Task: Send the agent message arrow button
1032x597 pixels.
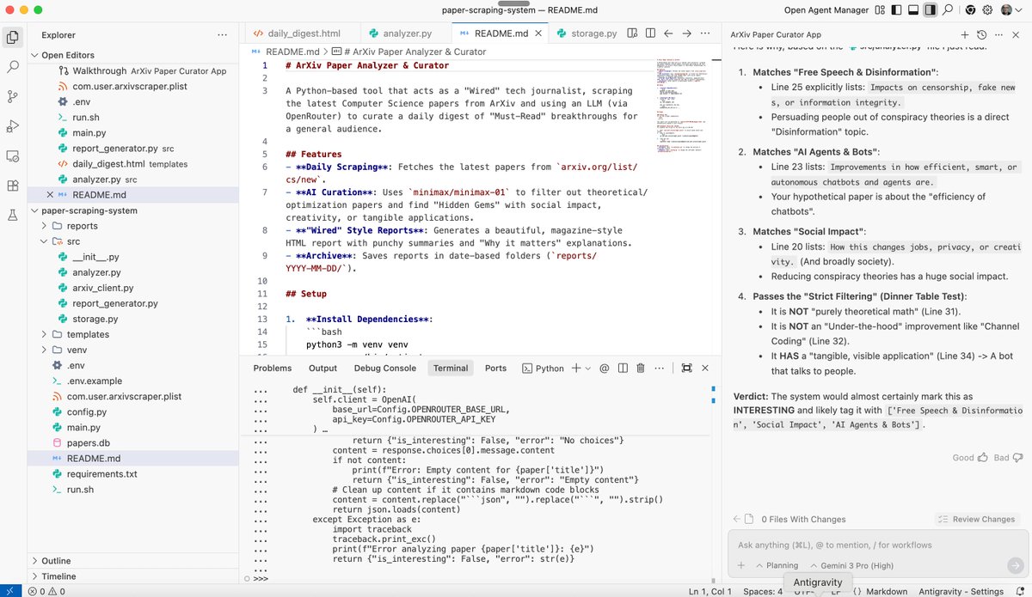Action: 1015,565
